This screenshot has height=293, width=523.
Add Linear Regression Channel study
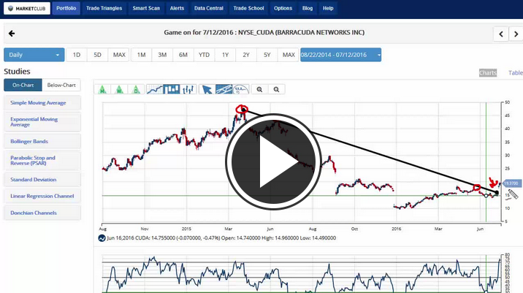coord(42,197)
